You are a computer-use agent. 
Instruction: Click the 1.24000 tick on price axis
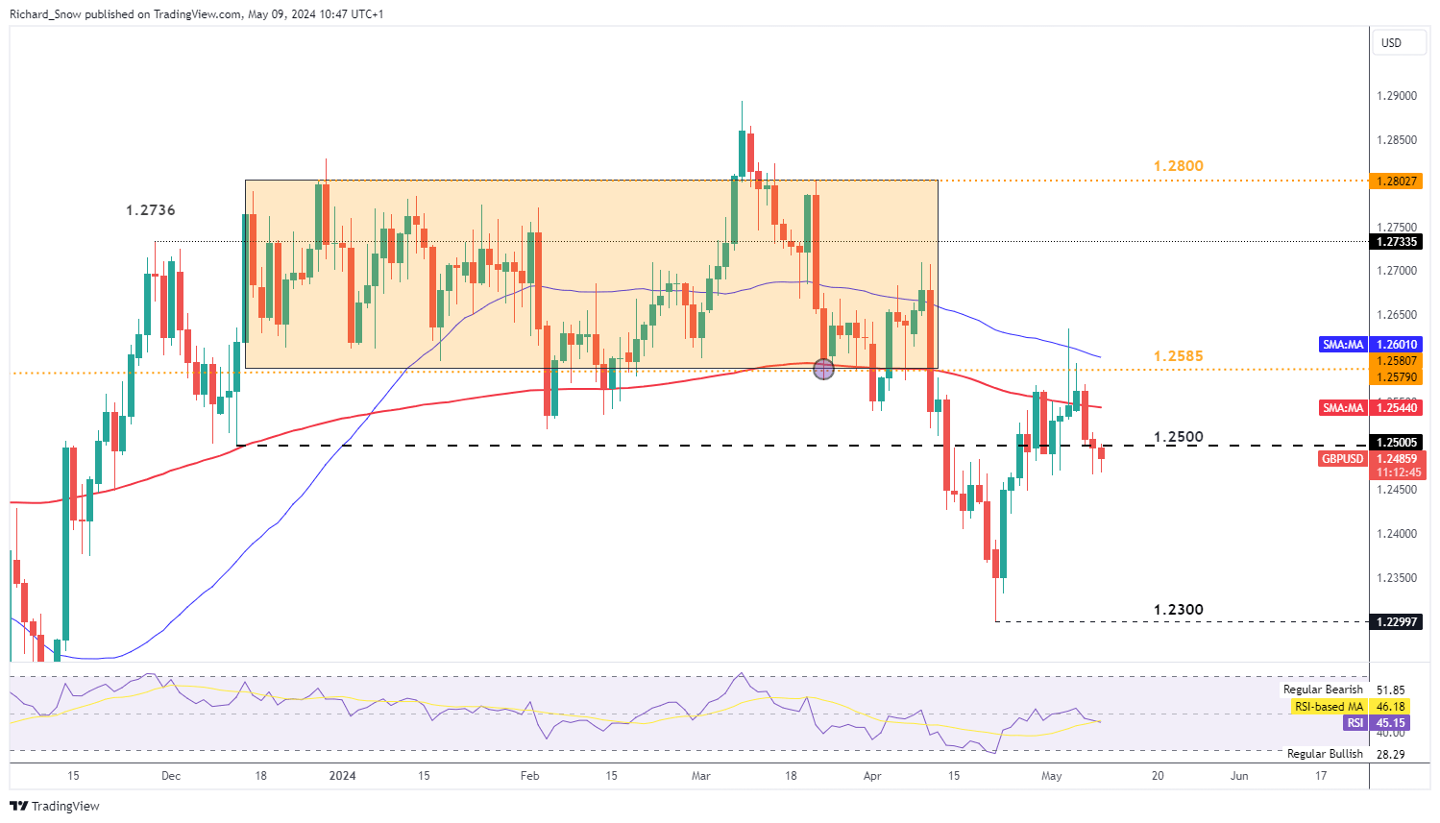coord(1397,534)
